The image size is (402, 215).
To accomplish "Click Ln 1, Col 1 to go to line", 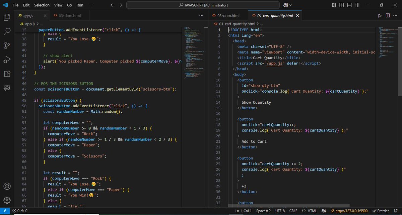I will (244, 211).
